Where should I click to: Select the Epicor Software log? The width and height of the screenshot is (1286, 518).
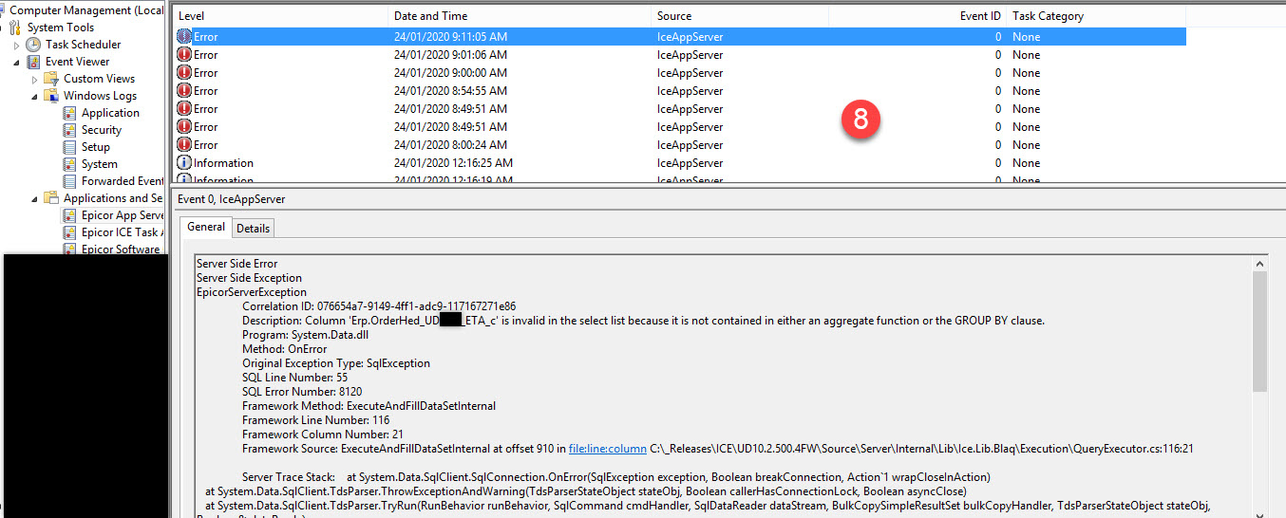121,249
